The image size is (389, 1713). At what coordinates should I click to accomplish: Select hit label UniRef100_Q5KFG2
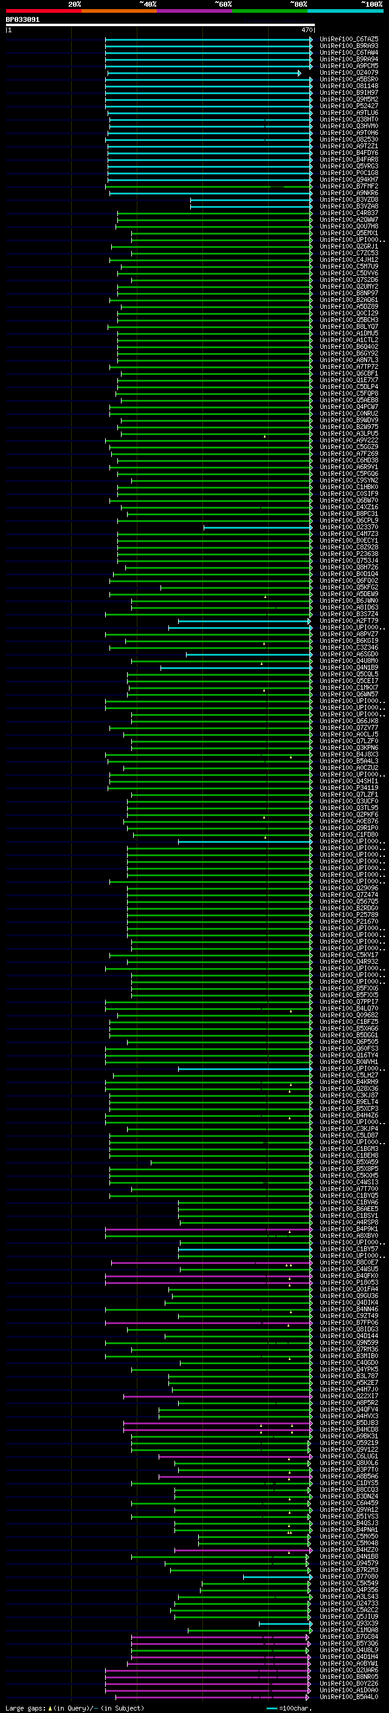[x=349, y=587]
